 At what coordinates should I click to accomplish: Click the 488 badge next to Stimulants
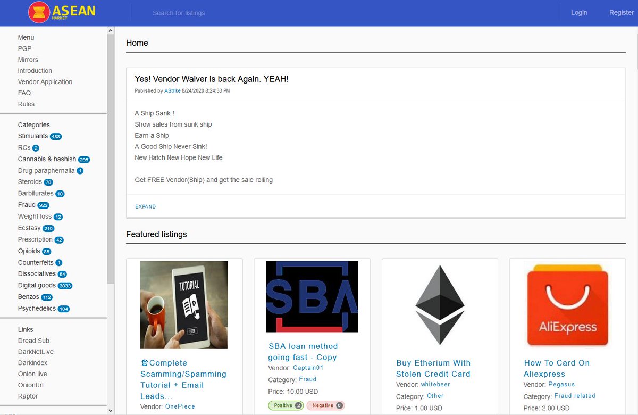[56, 137]
